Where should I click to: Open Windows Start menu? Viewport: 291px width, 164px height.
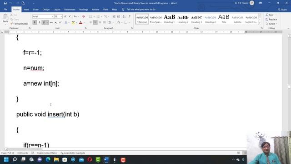click(x=6, y=159)
